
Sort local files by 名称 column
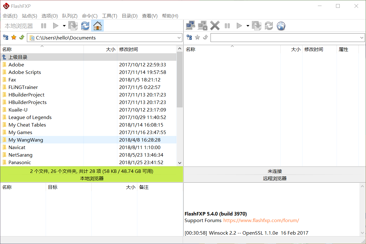click(42, 49)
